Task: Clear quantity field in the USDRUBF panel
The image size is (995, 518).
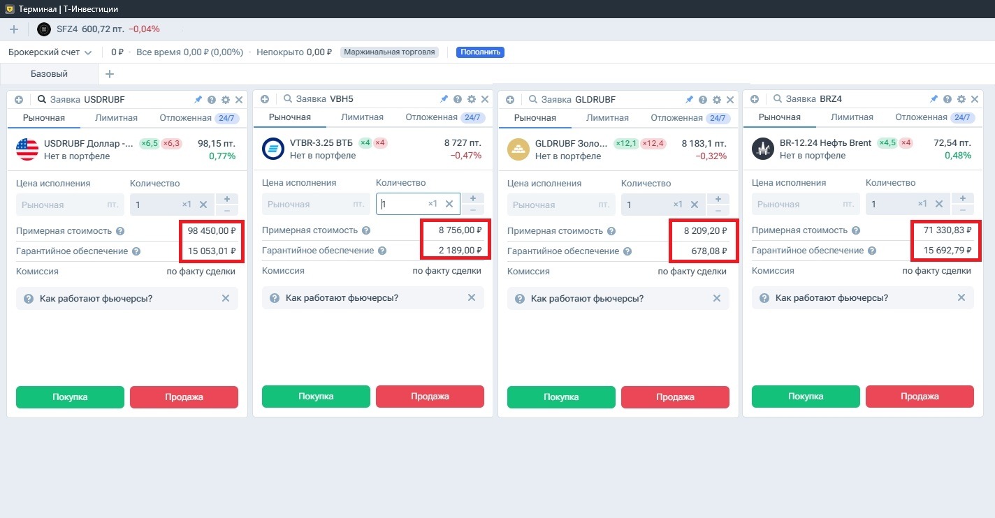Action: pyautogui.click(x=203, y=205)
